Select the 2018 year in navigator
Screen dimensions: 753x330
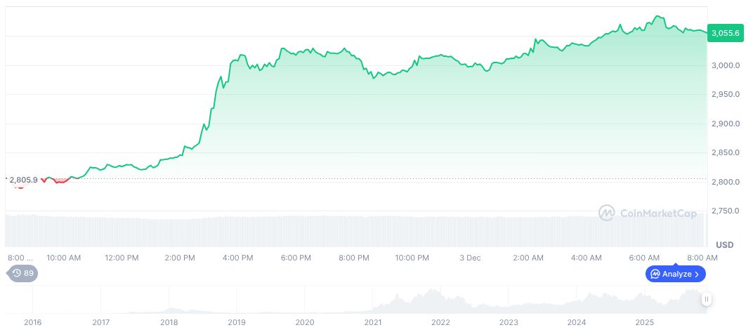(169, 322)
